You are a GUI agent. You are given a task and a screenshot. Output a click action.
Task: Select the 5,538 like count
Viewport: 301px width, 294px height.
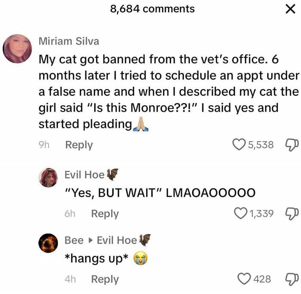(261, 145)
